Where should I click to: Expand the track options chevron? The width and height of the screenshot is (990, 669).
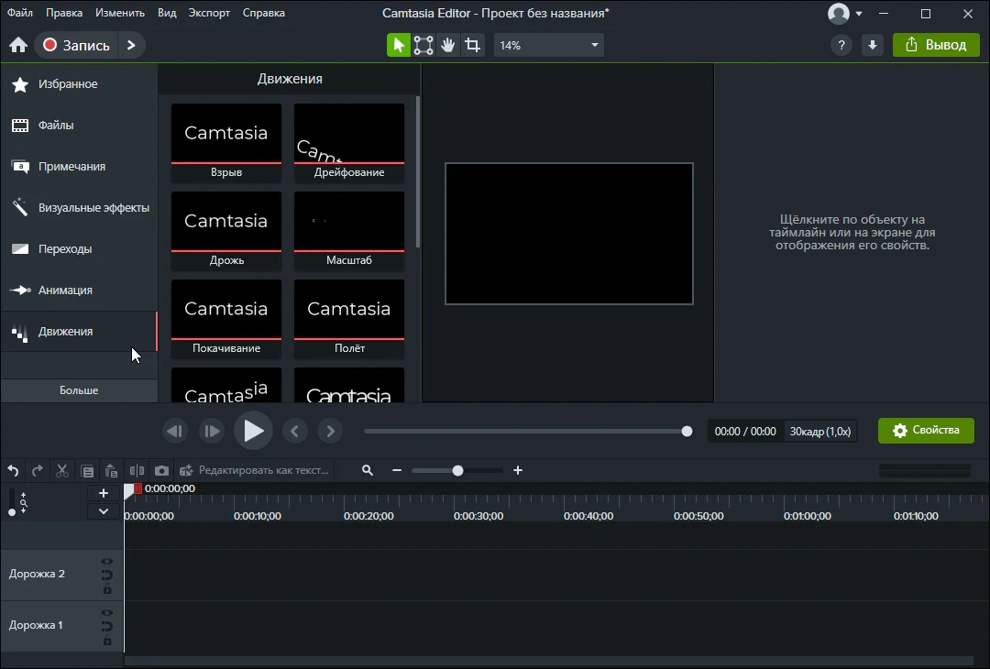[104, 511]
